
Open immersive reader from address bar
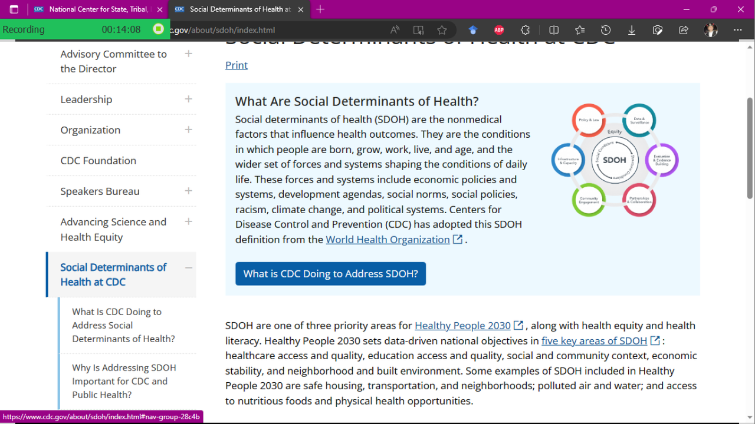pyautogui.click(x=418, y=30)
